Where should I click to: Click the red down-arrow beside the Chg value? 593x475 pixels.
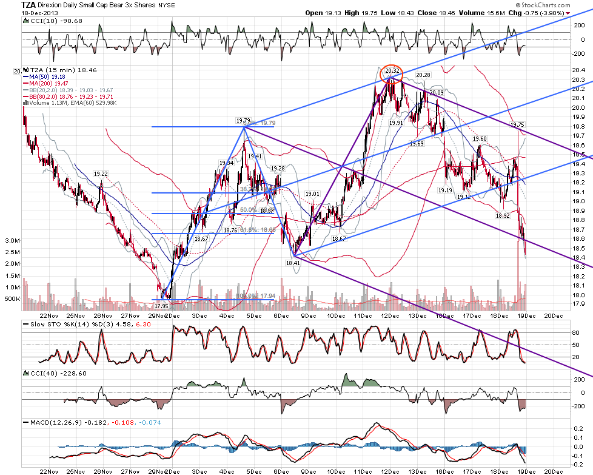click(x=568, y=13)
